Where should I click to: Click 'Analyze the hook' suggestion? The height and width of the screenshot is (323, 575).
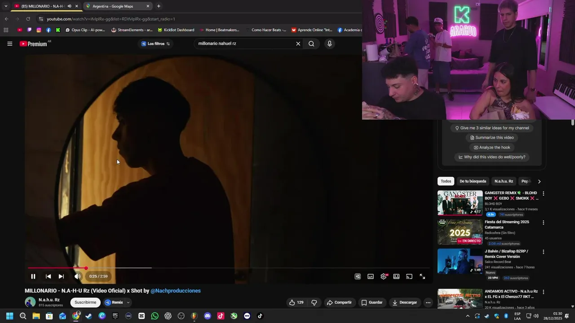[492, 148]
